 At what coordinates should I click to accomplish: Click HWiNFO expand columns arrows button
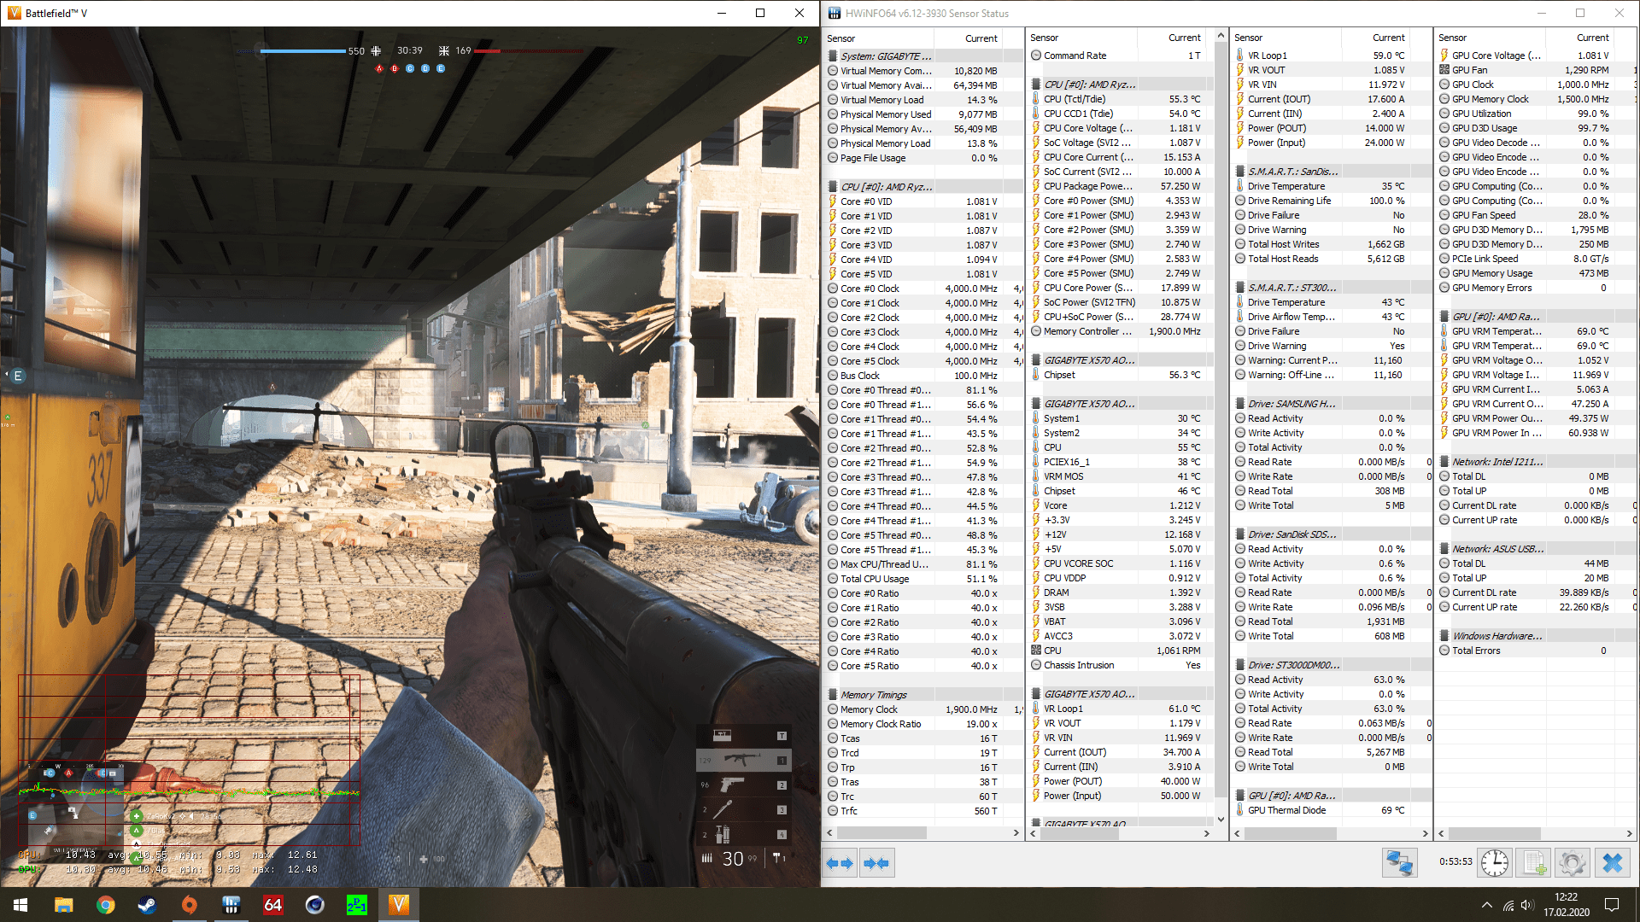click(x=840, y=863)
